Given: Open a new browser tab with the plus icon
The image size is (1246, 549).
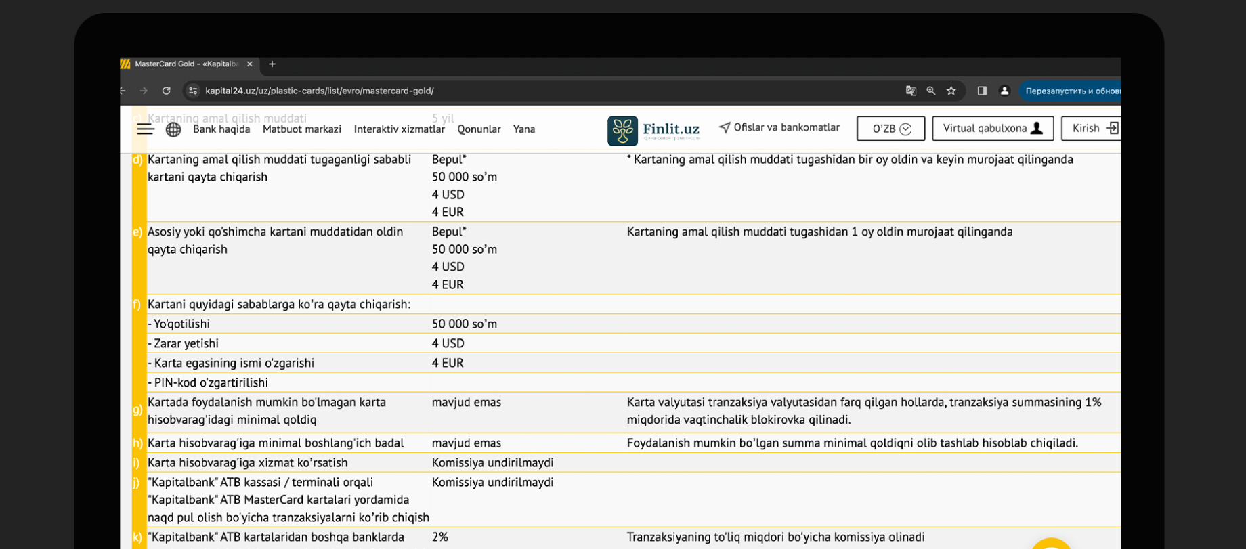Looking at the screenshot, I should tap(272, 64).
